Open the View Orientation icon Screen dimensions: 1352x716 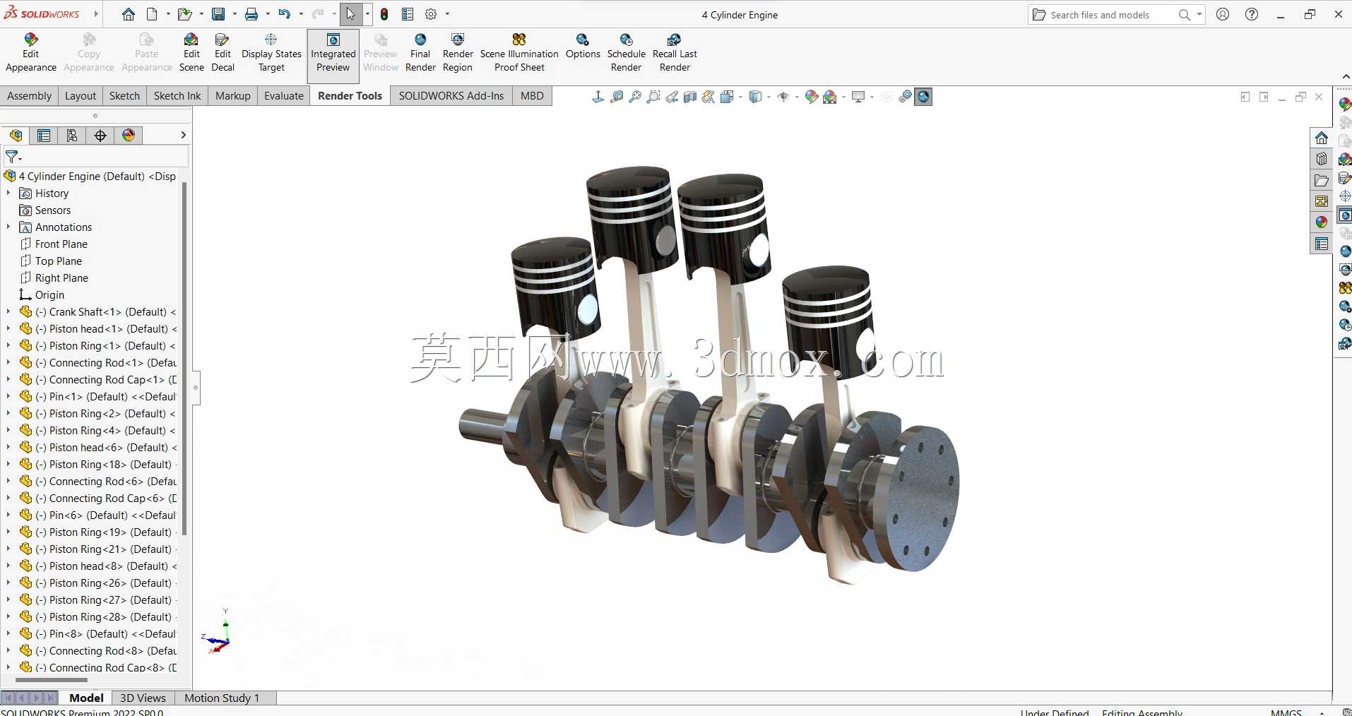(727, 97)
